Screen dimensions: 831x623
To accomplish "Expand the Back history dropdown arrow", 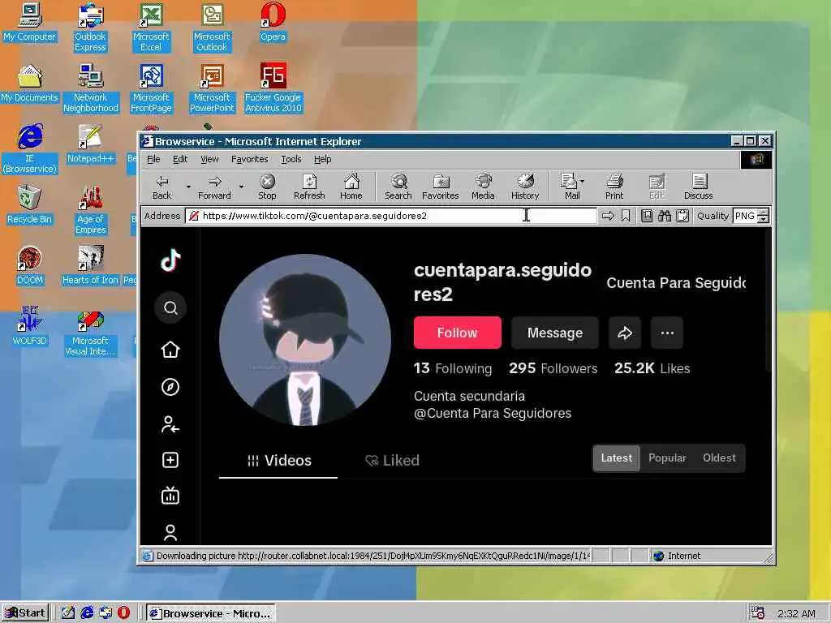I will (x=188, y=187).
